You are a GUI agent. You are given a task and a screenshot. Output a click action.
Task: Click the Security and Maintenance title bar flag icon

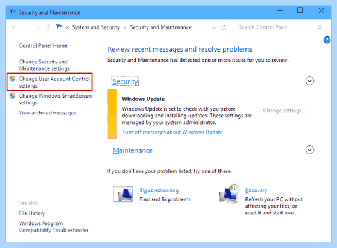13,12
